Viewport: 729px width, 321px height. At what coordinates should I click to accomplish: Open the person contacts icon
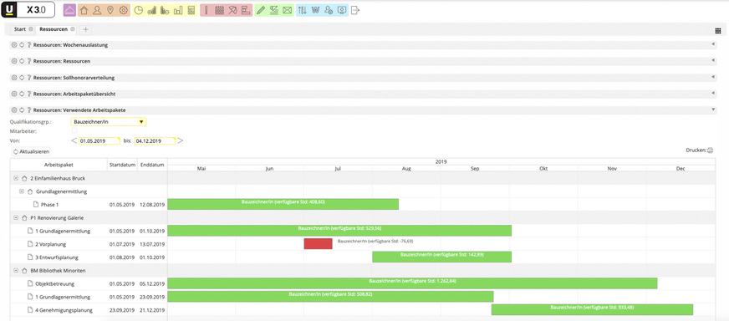[97, 10]
